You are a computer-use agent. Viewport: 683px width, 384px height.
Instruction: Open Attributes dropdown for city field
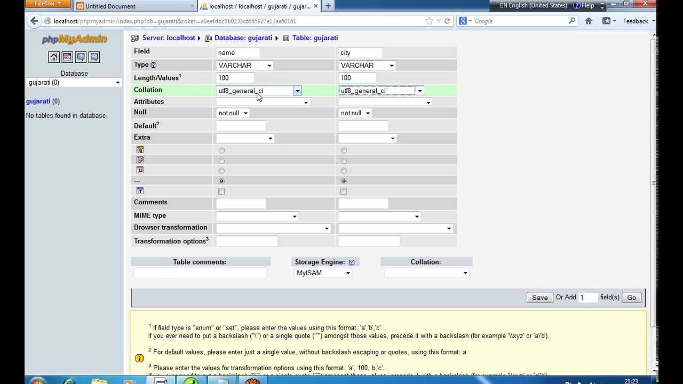point(385,102)
